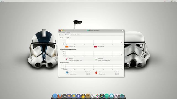Click the memory and swap history graph
177x99 pixels.
93,53
